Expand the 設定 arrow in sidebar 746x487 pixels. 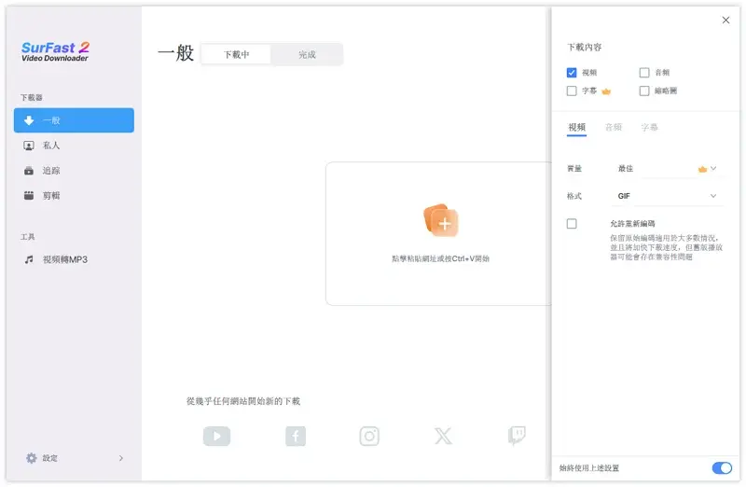coord(121,458)
